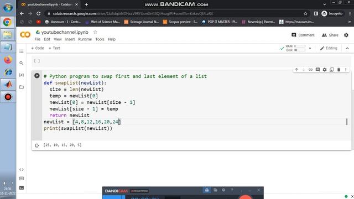Viewport: 354px width, 199px height.
Task: Open the Comment panel
Action: point(303,35)
